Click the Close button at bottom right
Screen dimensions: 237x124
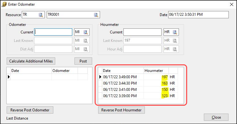pos(216,117)
